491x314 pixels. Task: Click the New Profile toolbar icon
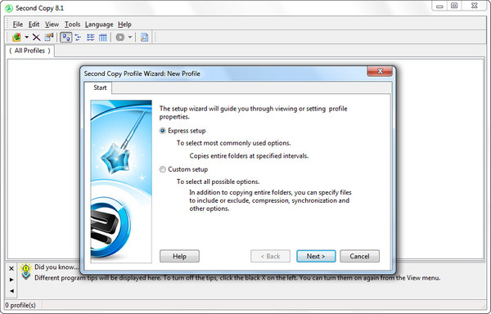point(16,38)
